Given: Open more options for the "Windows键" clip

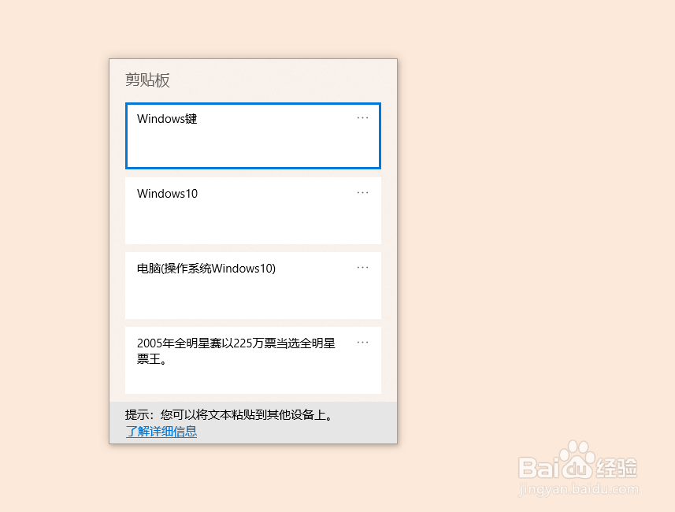Looking at the screenshot, I should point(362,117).
